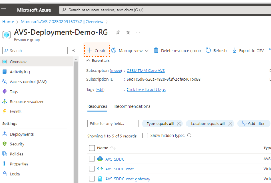Open the Azure portal hamburger menu
This screenshot has height=183, width=271.
coord(3,10)
